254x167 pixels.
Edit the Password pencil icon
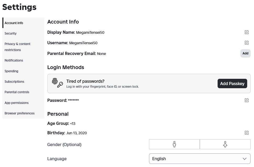point(247,100)
